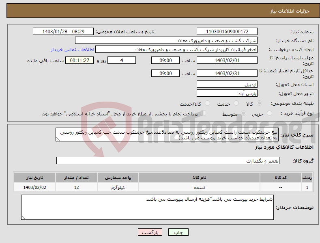Click the response deadline hour field 09:00
This screenshot has width=320, height=243.
point(165,60)
